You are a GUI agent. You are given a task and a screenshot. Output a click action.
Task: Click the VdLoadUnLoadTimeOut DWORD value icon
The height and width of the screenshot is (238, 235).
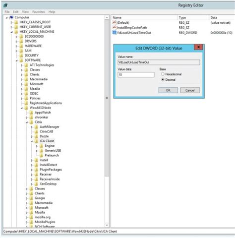115,33
